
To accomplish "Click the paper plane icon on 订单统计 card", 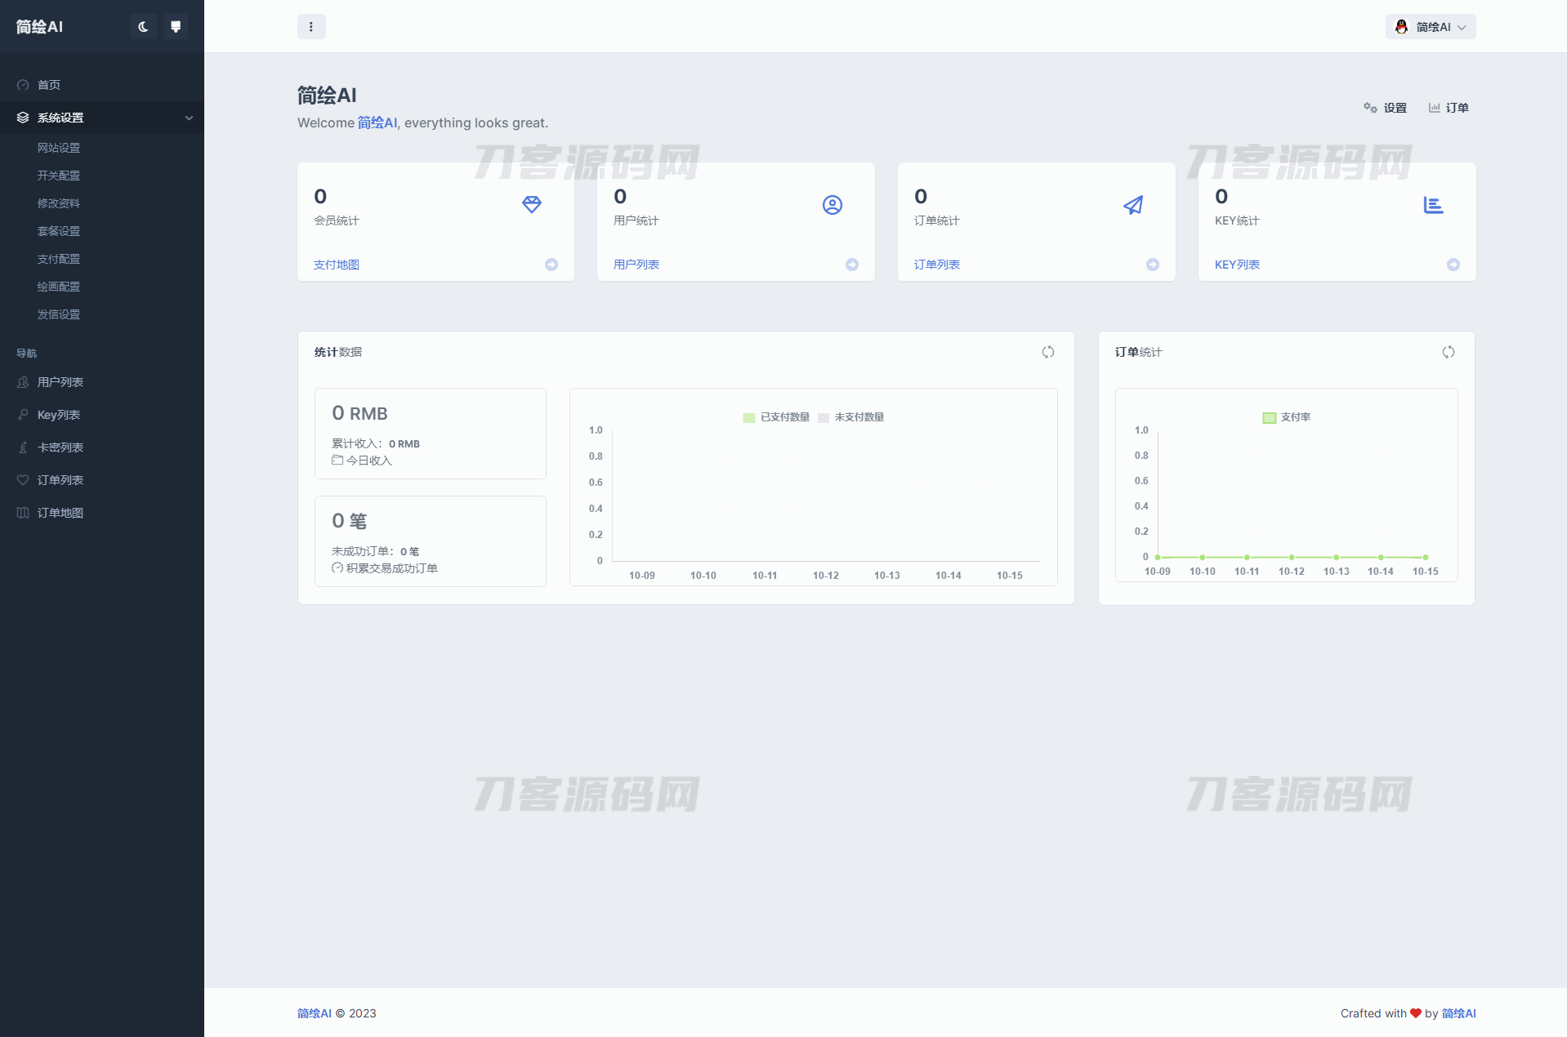I will (x=1132, y=205).
